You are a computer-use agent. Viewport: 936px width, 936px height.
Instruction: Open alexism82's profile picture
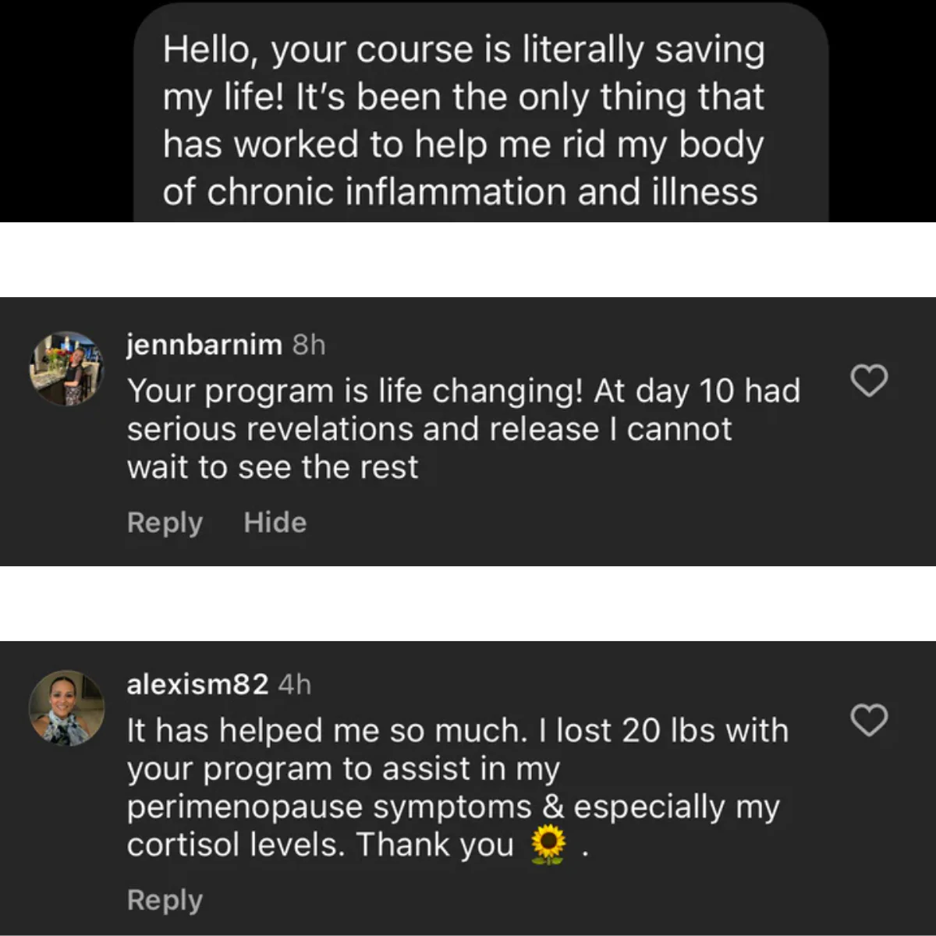point(66,707)
